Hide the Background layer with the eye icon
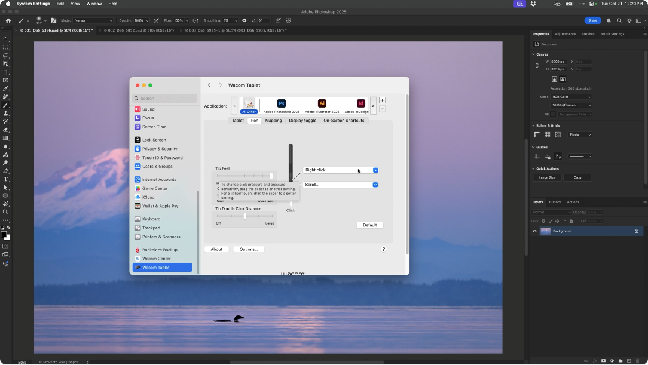 [534, 231]
